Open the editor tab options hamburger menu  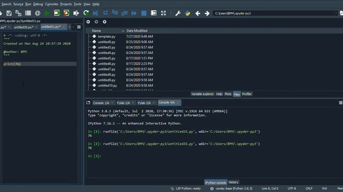[79, 27]
